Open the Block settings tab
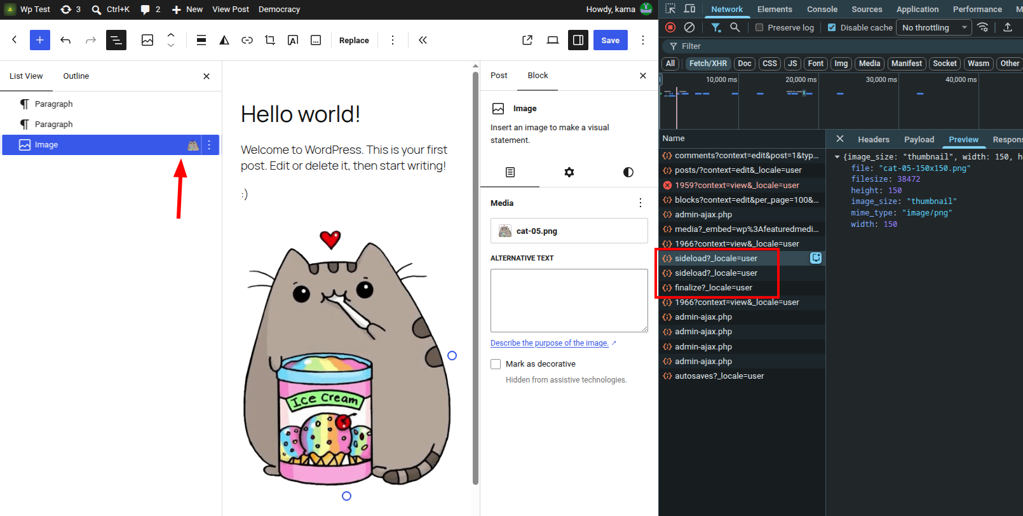 [538, 75]
